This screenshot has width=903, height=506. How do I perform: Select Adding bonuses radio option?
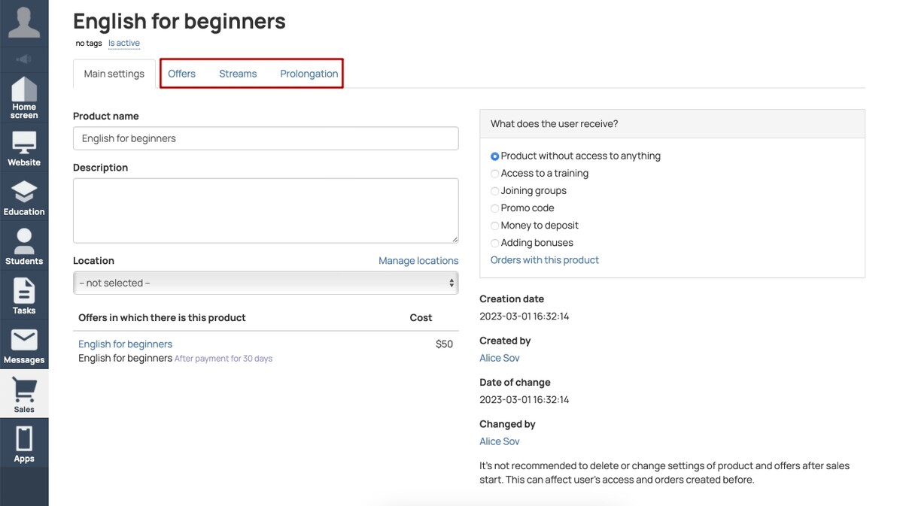pos(494,243)
